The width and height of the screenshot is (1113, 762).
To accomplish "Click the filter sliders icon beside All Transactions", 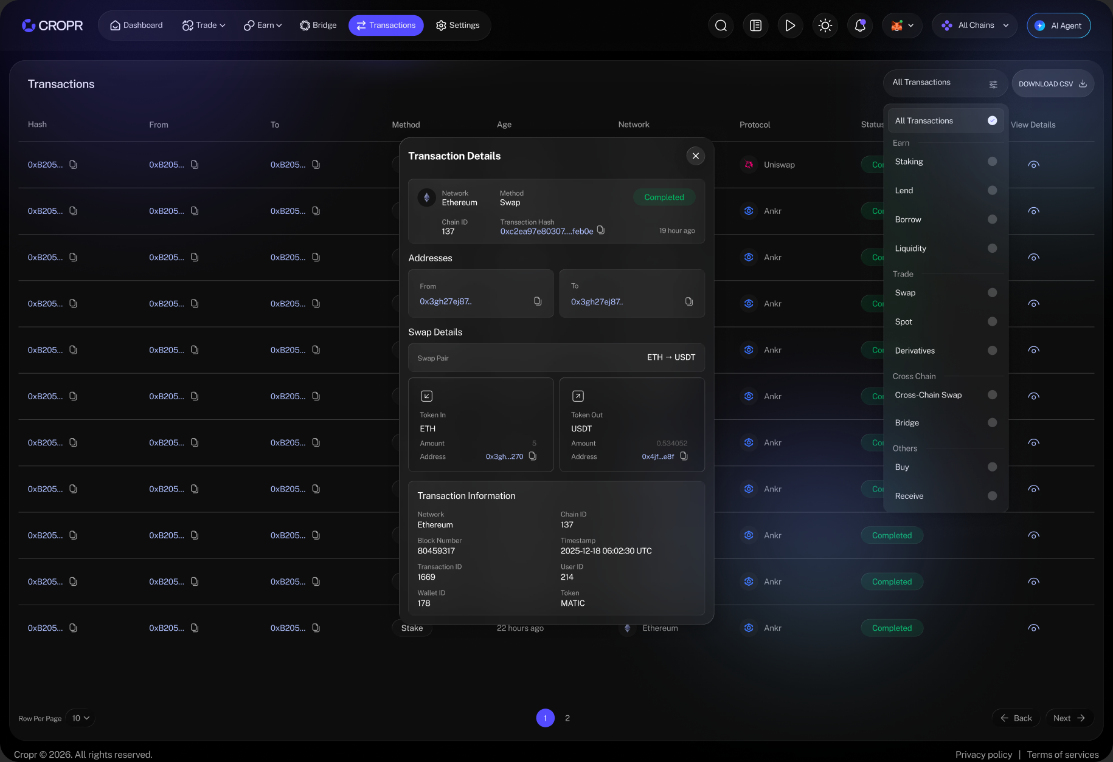I will [x=993, y=84].
